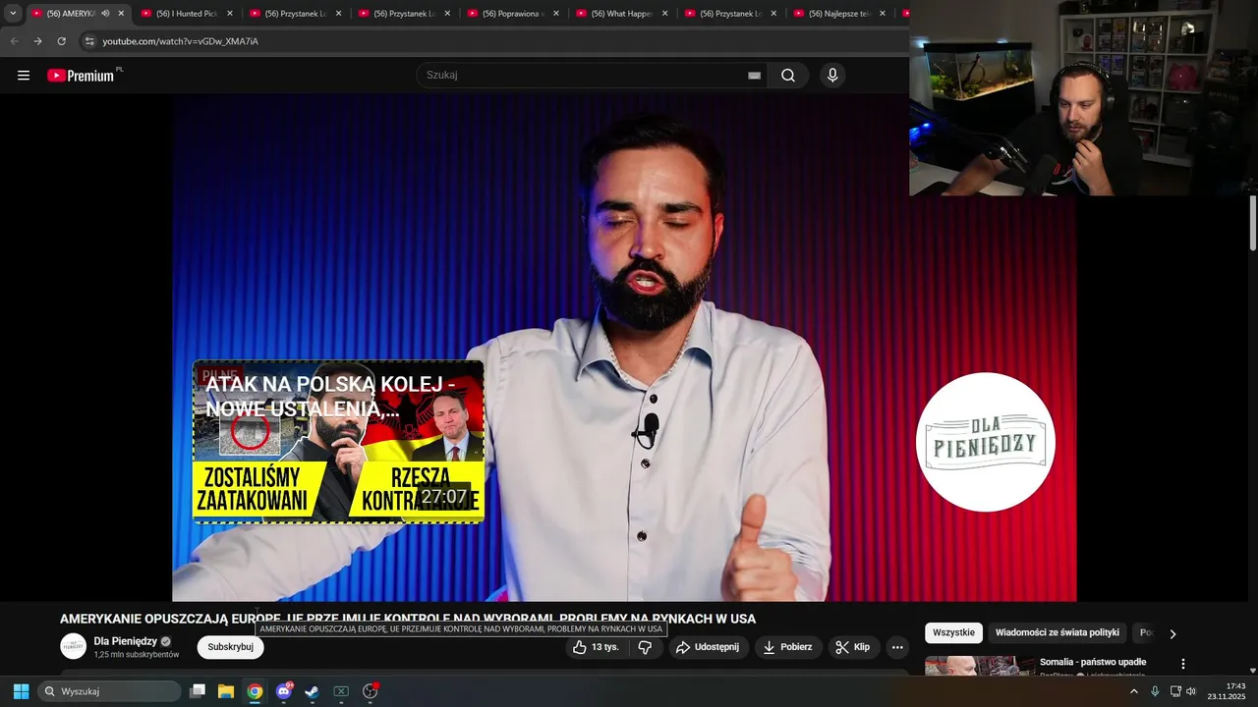Open Task View on the taskbar
This screenshot has height=707, width=1258.
pyautogui.click(x=198, y=691)
